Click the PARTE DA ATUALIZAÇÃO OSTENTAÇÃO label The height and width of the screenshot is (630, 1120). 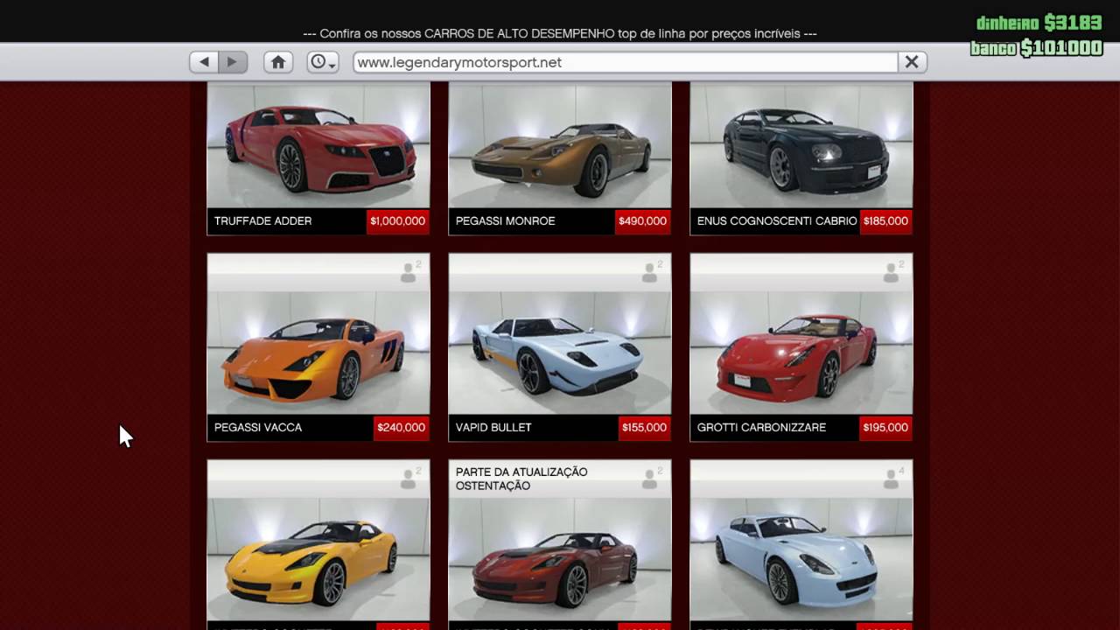click(521, 479)
